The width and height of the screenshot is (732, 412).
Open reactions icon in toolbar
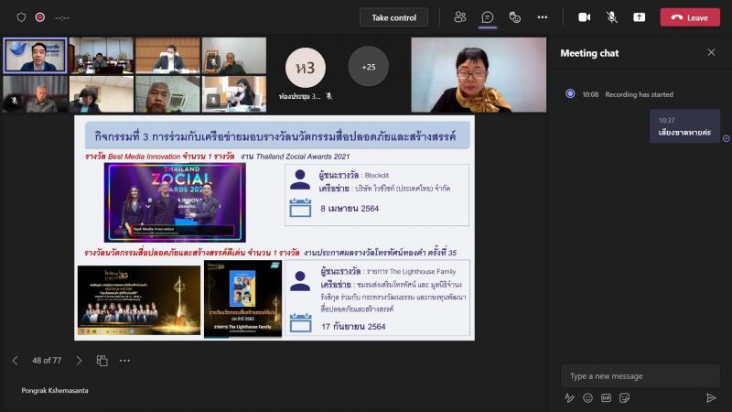pos(514,17)
